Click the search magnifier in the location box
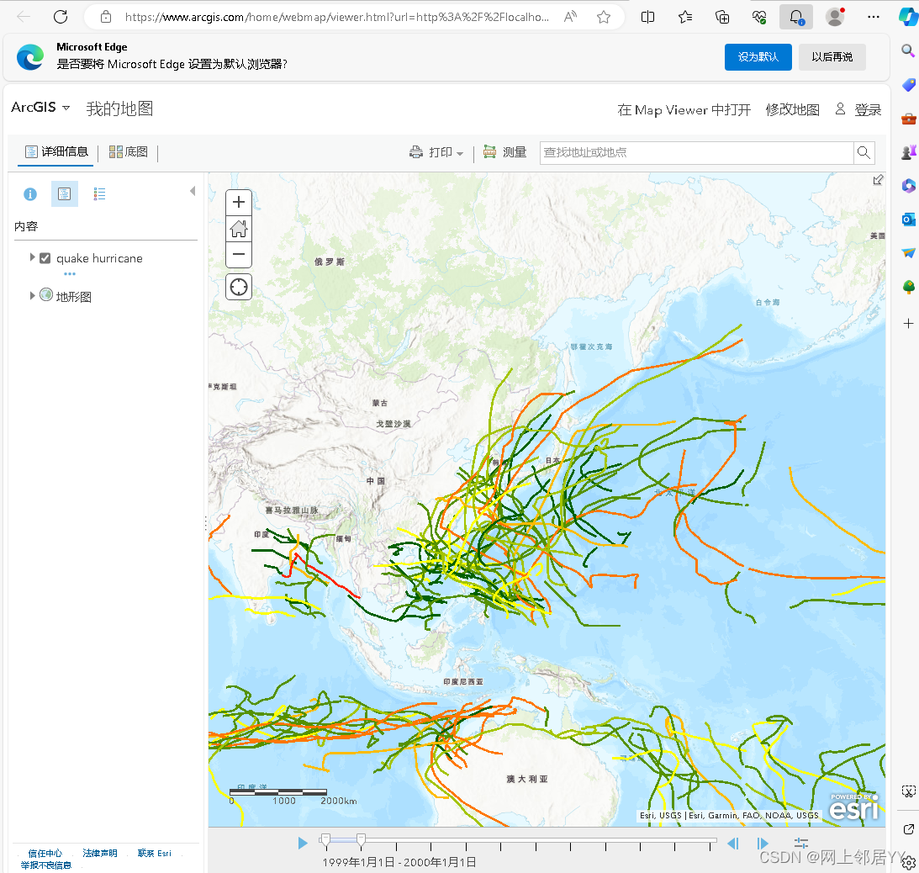Screen dimensions: 919x873 point(863,152)
